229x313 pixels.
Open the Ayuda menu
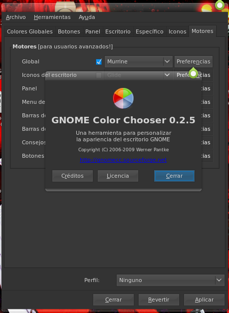pyautogui.click(x=87, y=17)
